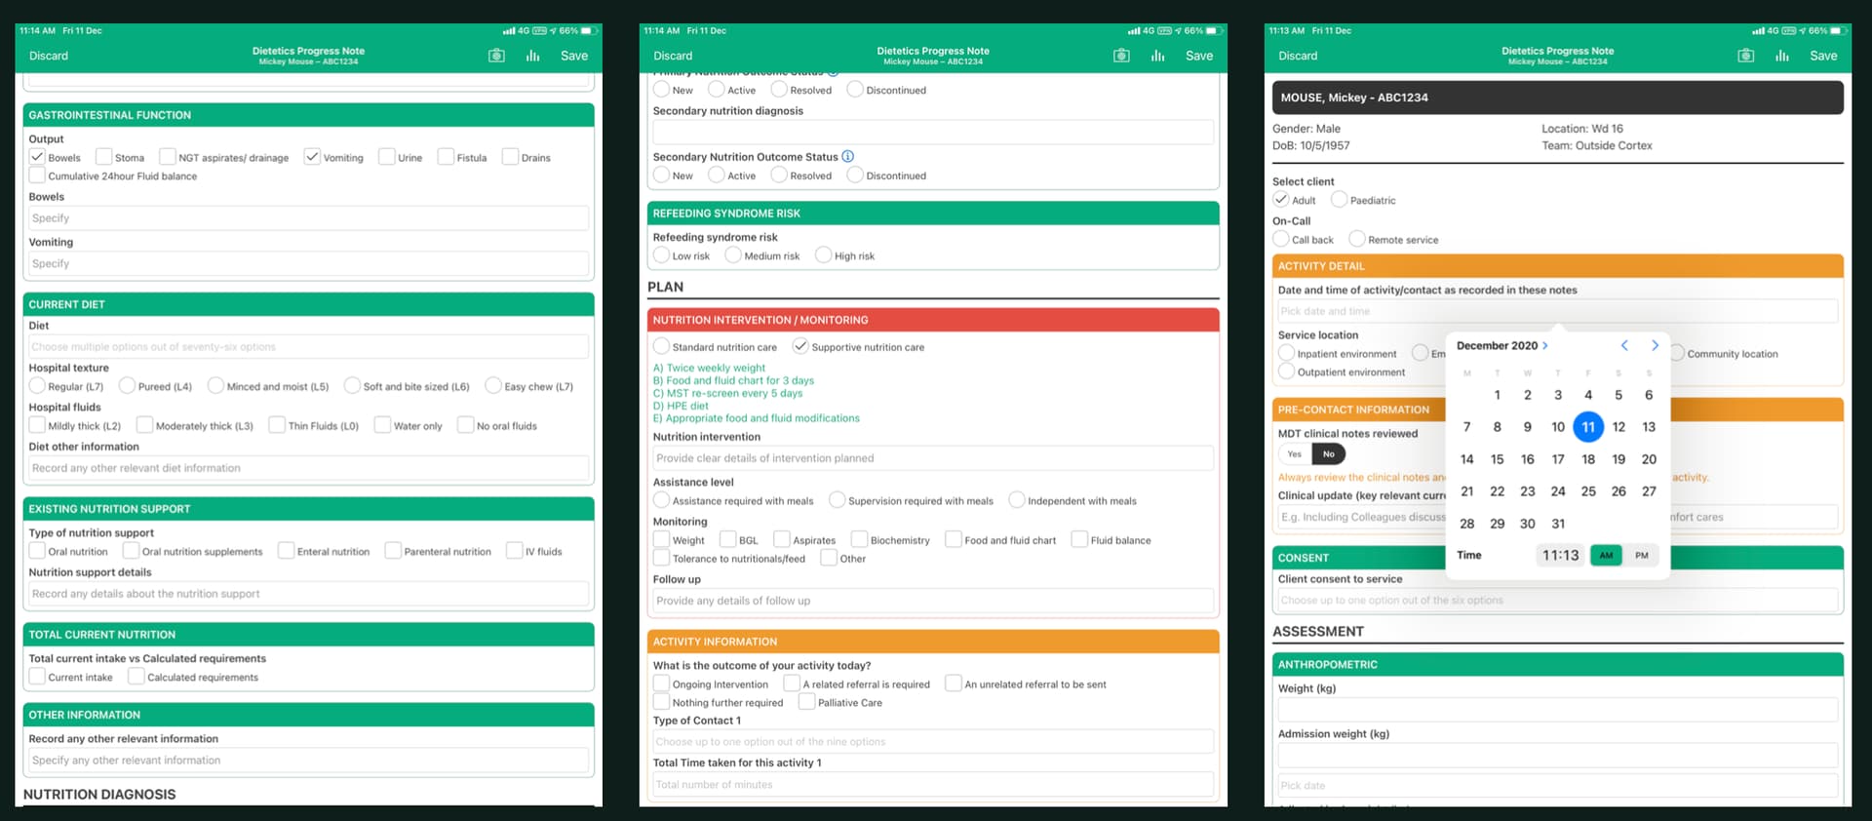
Task: Switch the time picker to PM
Action: 1642,555
